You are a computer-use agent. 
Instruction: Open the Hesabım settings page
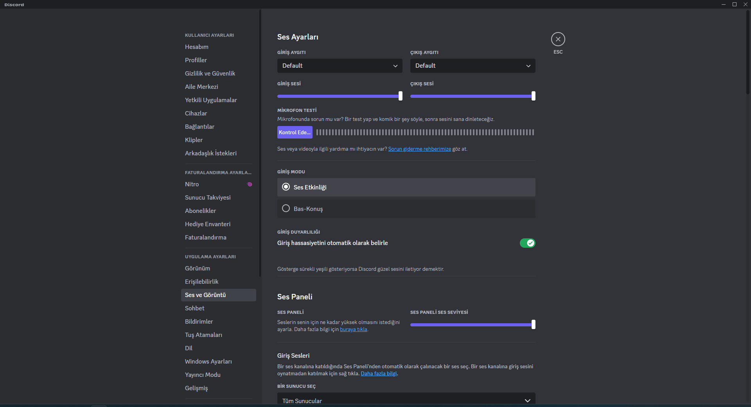(197, 47)
